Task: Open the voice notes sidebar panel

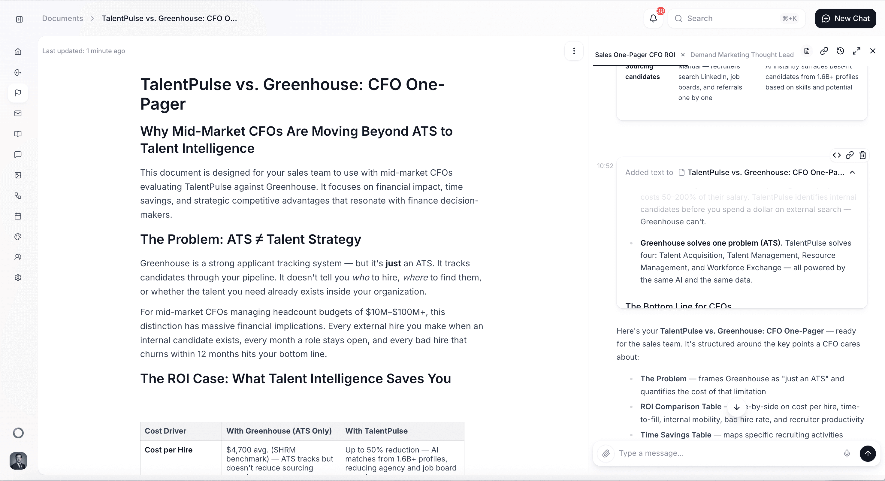Action: (18, 72)
